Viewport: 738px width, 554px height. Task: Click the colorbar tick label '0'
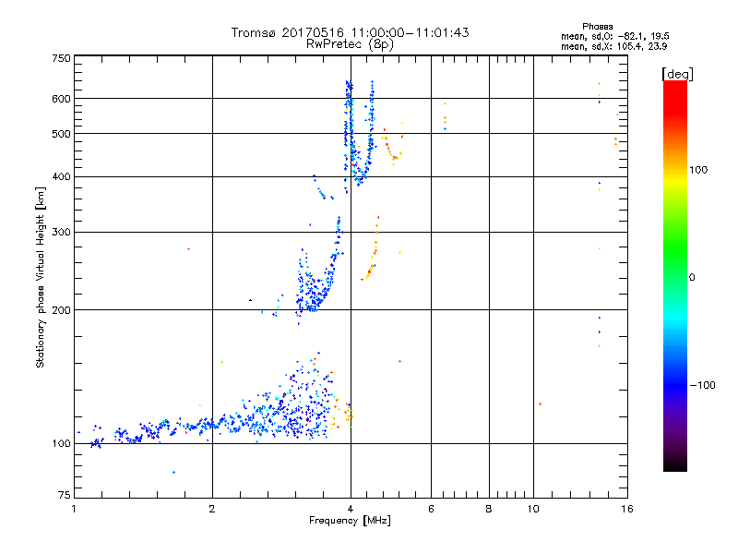tap(692, 277)
